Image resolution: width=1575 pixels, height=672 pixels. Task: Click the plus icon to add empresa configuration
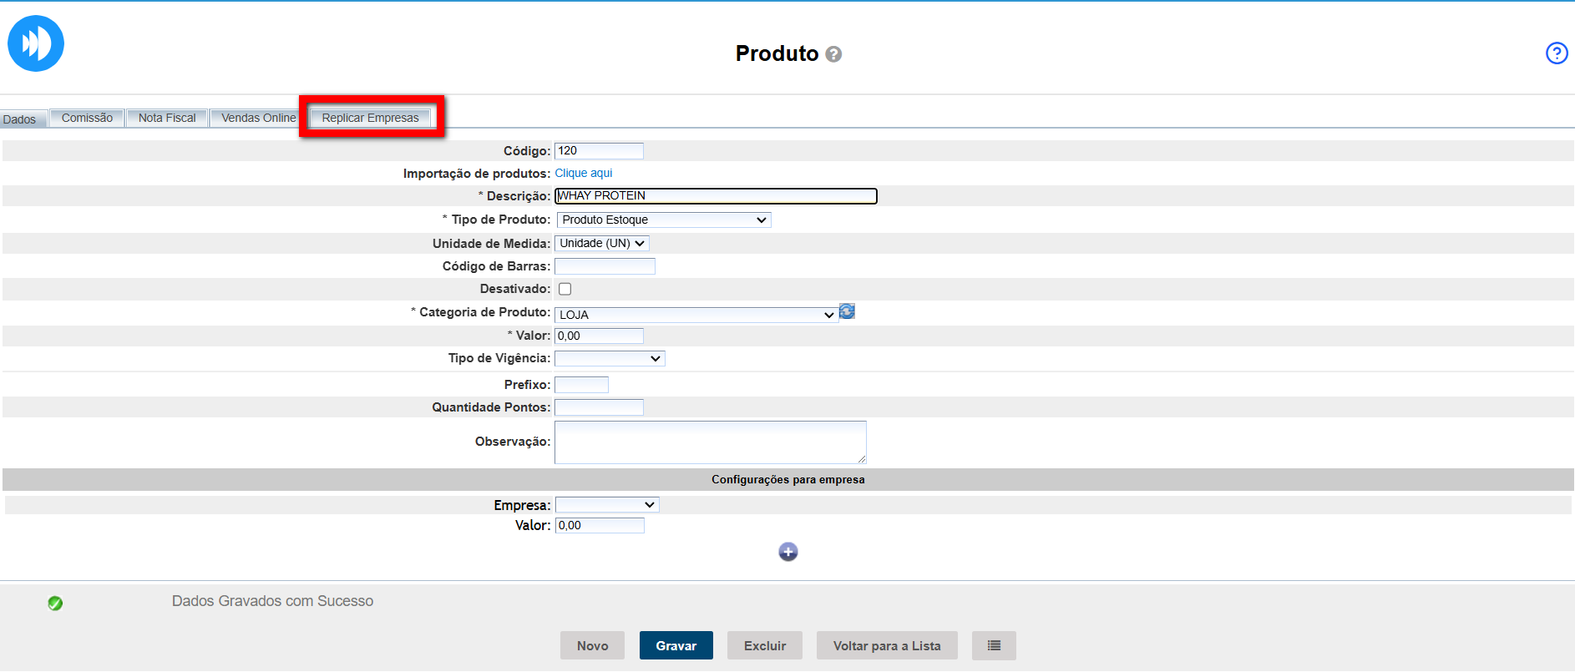click(x=787, y=552)
